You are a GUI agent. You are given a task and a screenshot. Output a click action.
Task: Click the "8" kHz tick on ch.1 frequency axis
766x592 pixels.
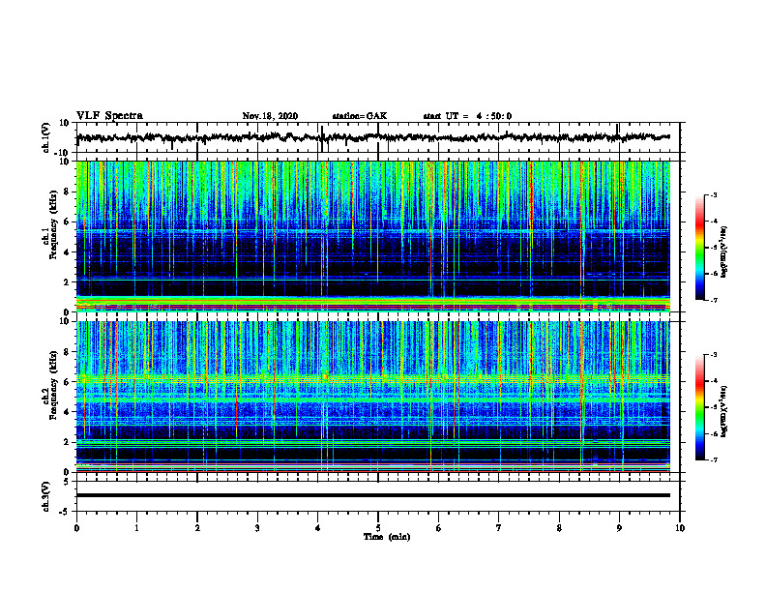[x=67, y=192]
